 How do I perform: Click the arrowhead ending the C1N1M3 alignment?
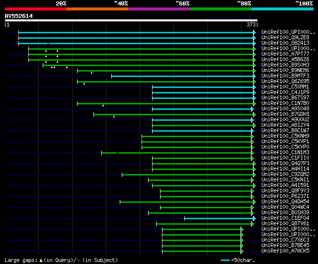252,153
